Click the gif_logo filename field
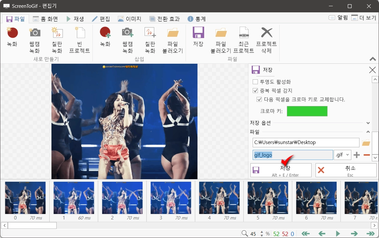 [x=293, y=155]
